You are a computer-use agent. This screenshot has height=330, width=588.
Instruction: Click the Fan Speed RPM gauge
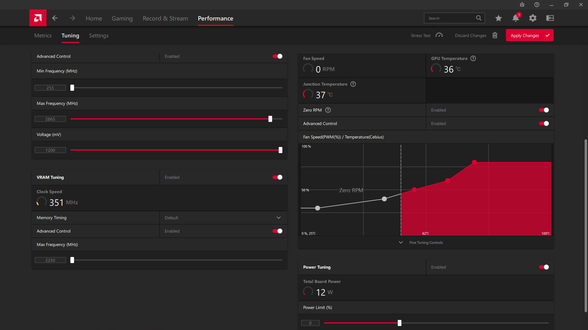[x=308, y=68]
